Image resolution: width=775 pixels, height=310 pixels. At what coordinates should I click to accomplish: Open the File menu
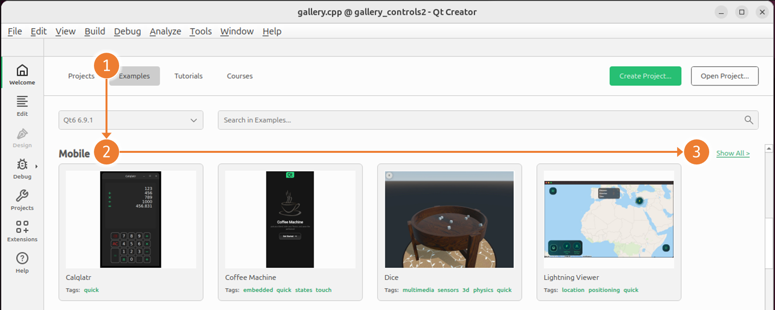click(x=15, y=31)
